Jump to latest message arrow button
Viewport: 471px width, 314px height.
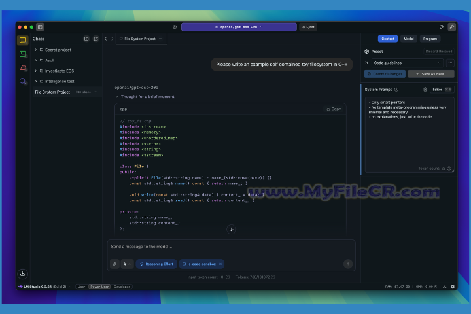[x=232, y=229]
